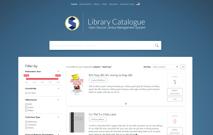The height and width of the screenshot is (135, 213).
Task: Go to Home menu item
Action: pyautogui.click(x=74, y=4)
